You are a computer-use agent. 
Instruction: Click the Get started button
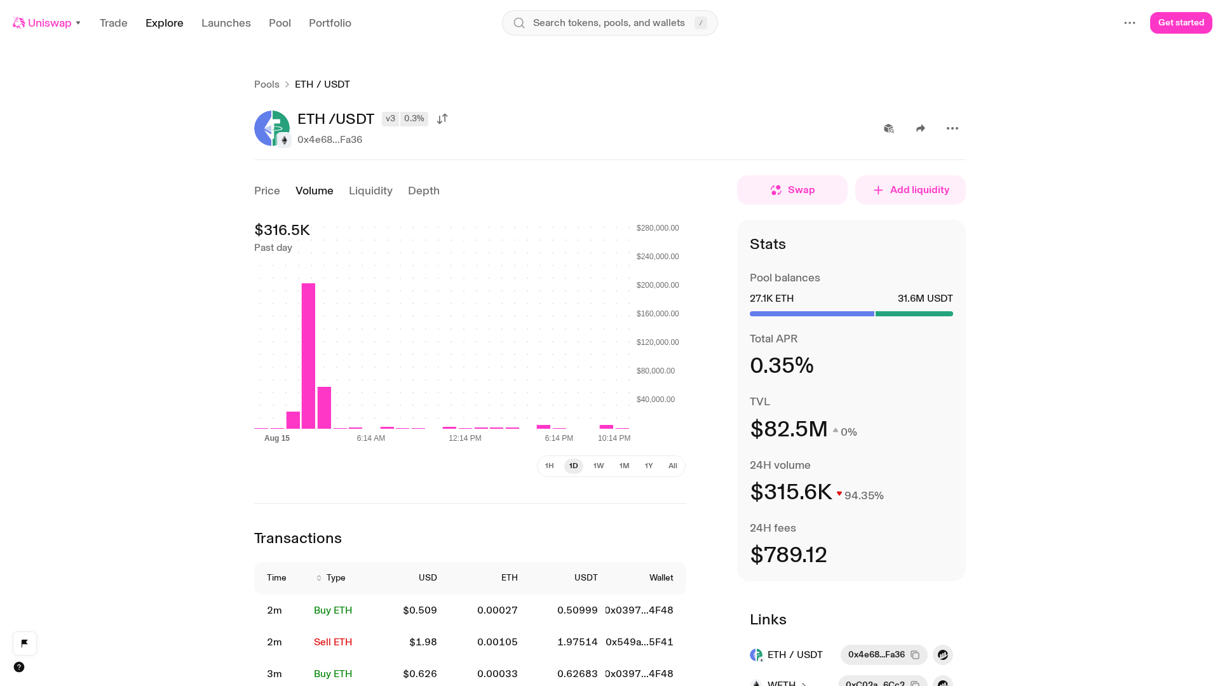click(x=1181, y=23)
